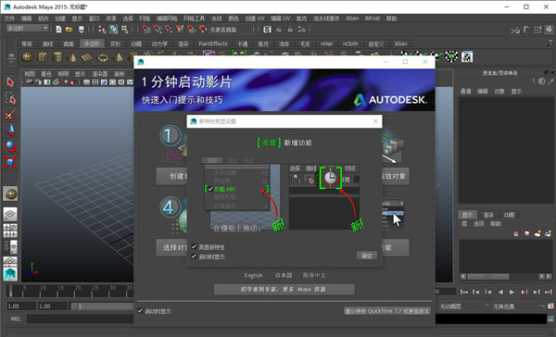Screen dimensions: 556x337
Task: Go to end of playback range
Action: 549,292
